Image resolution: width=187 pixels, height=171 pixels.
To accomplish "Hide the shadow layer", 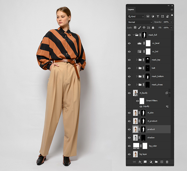I will (x=129, y=138).
